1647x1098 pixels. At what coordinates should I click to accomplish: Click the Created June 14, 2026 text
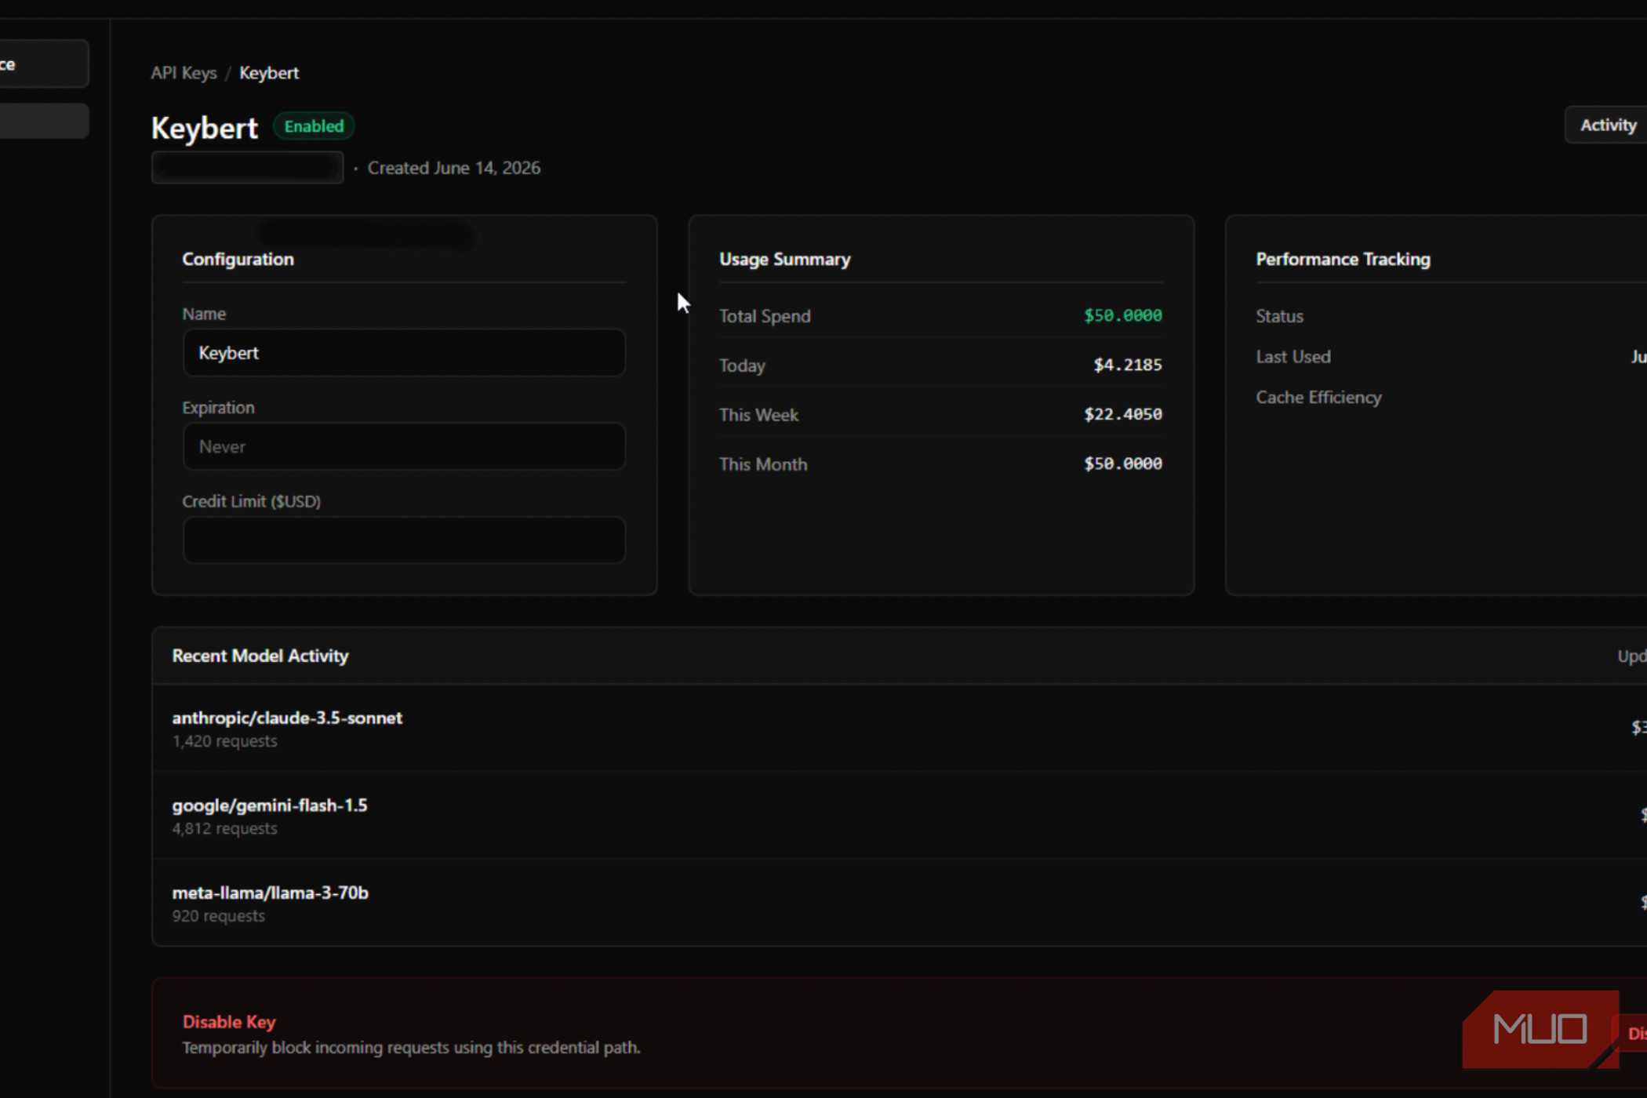pos(454,168)
